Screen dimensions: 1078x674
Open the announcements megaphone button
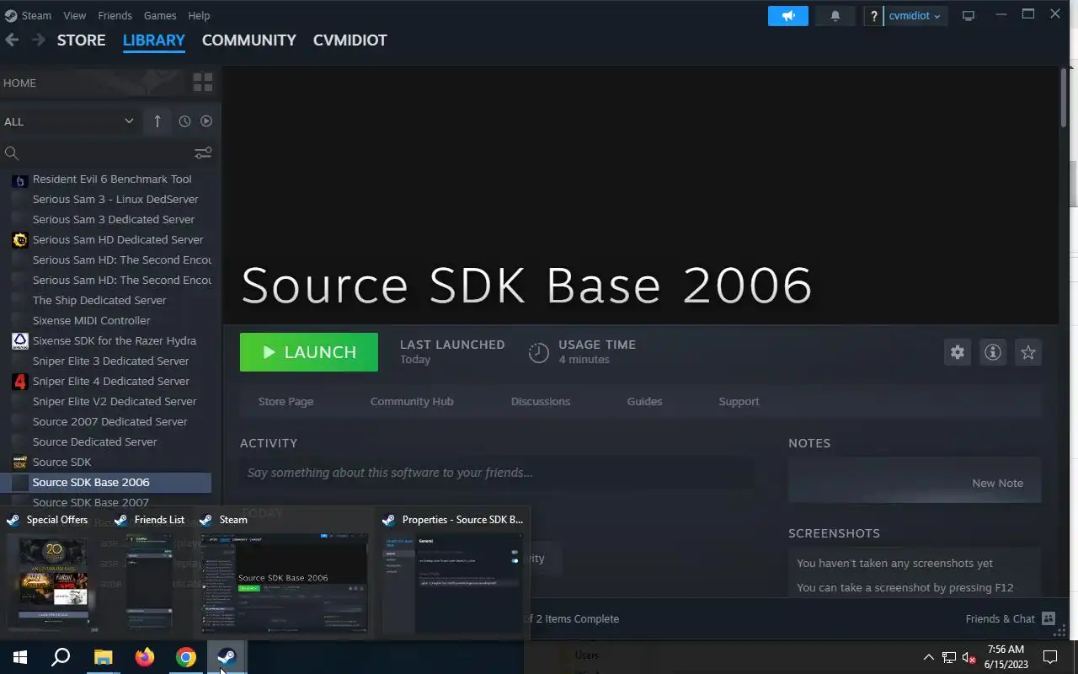tap(788, 16)
